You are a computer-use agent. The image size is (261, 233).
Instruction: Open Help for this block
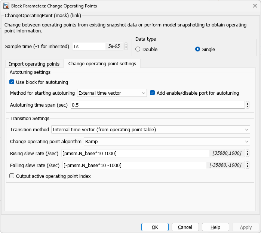(x=215, y=227)
